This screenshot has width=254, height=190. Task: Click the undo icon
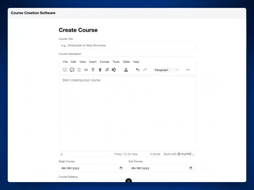coord(138,70)
